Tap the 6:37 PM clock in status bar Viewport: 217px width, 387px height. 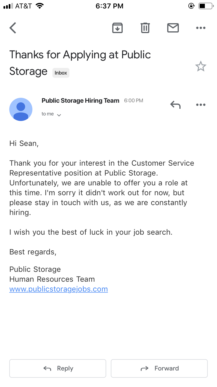[x=109, y=6]
